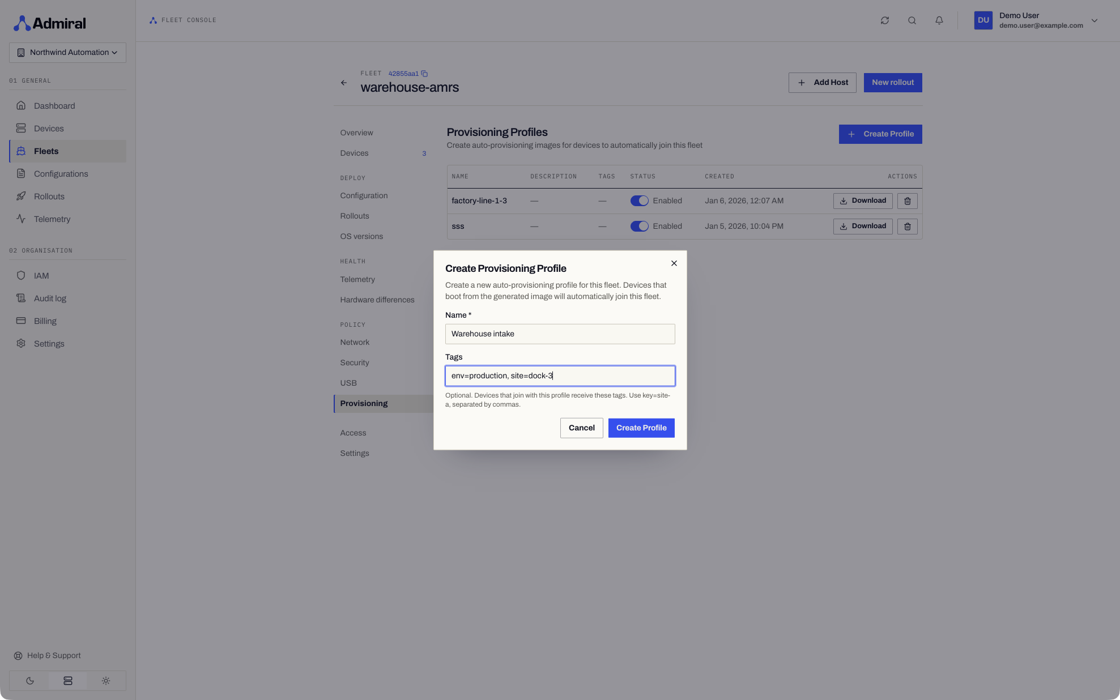The image size is (1120, 700).
Task: Open Help & Support
Action: click(47, 656)
